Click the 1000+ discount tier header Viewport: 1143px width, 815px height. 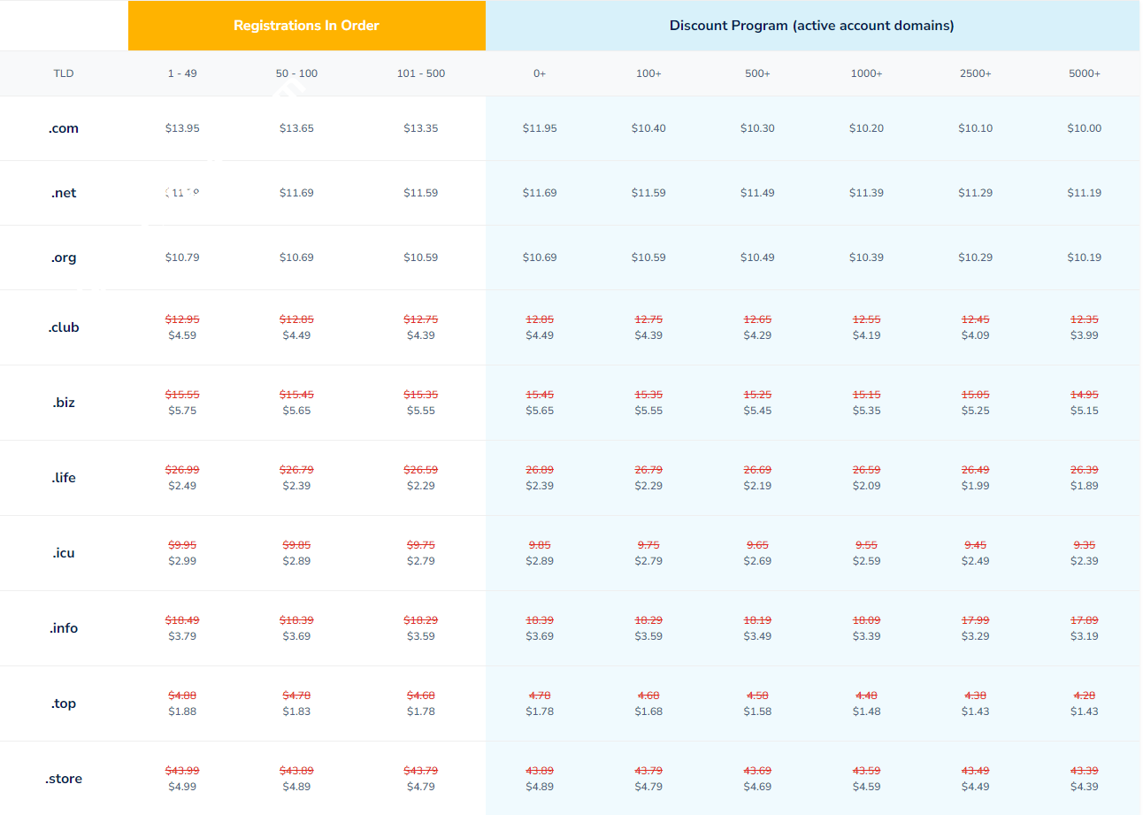(x=866, y=73)
